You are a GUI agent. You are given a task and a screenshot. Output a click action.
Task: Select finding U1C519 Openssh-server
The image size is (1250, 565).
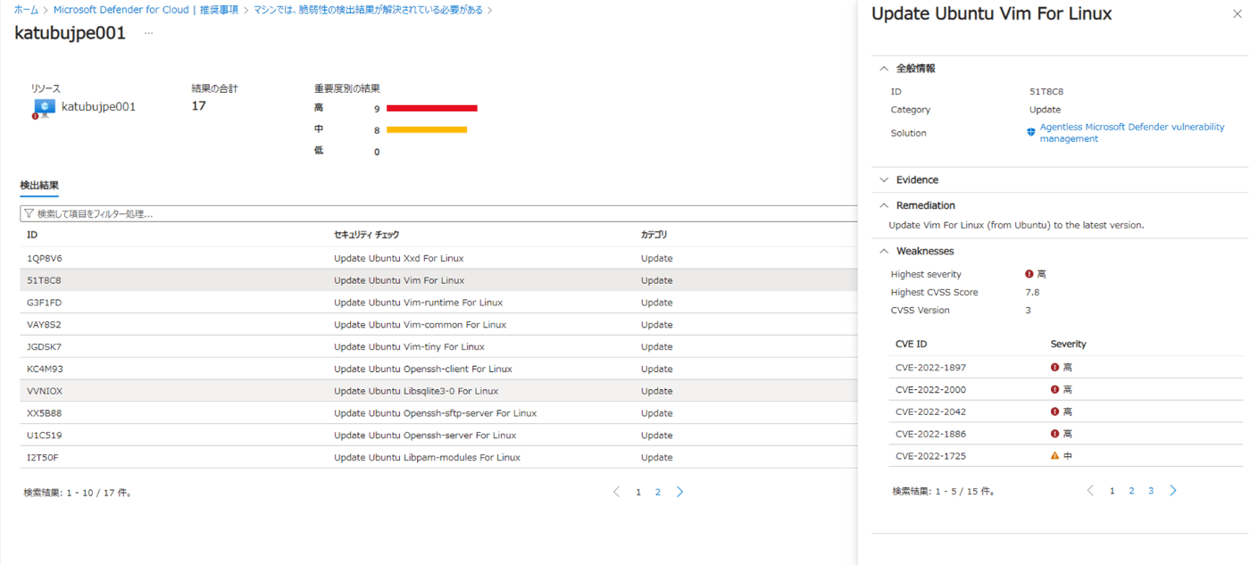pos(438,436)
